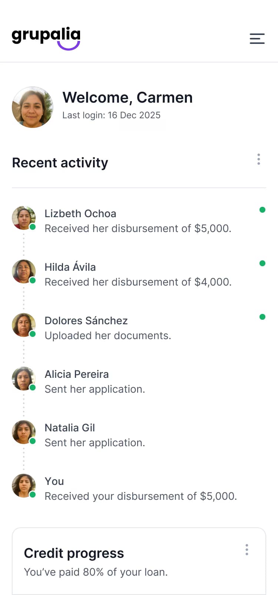Viewport: 278px width, 595px height.
Task: Open Recent activity options menu
Action: [x=259, y=159]
